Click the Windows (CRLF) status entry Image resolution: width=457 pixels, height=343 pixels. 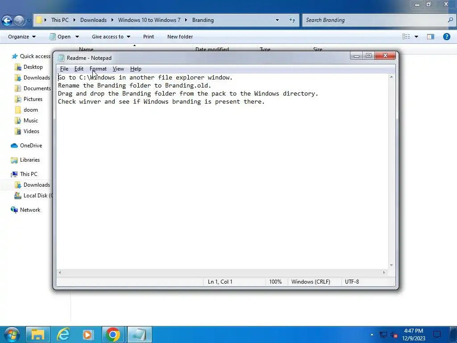point(311,282)
